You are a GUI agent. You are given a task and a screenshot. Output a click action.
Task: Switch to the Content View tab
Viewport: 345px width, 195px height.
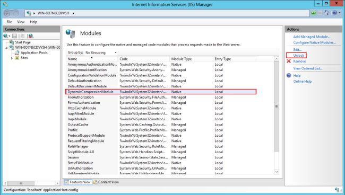[106, 182]
